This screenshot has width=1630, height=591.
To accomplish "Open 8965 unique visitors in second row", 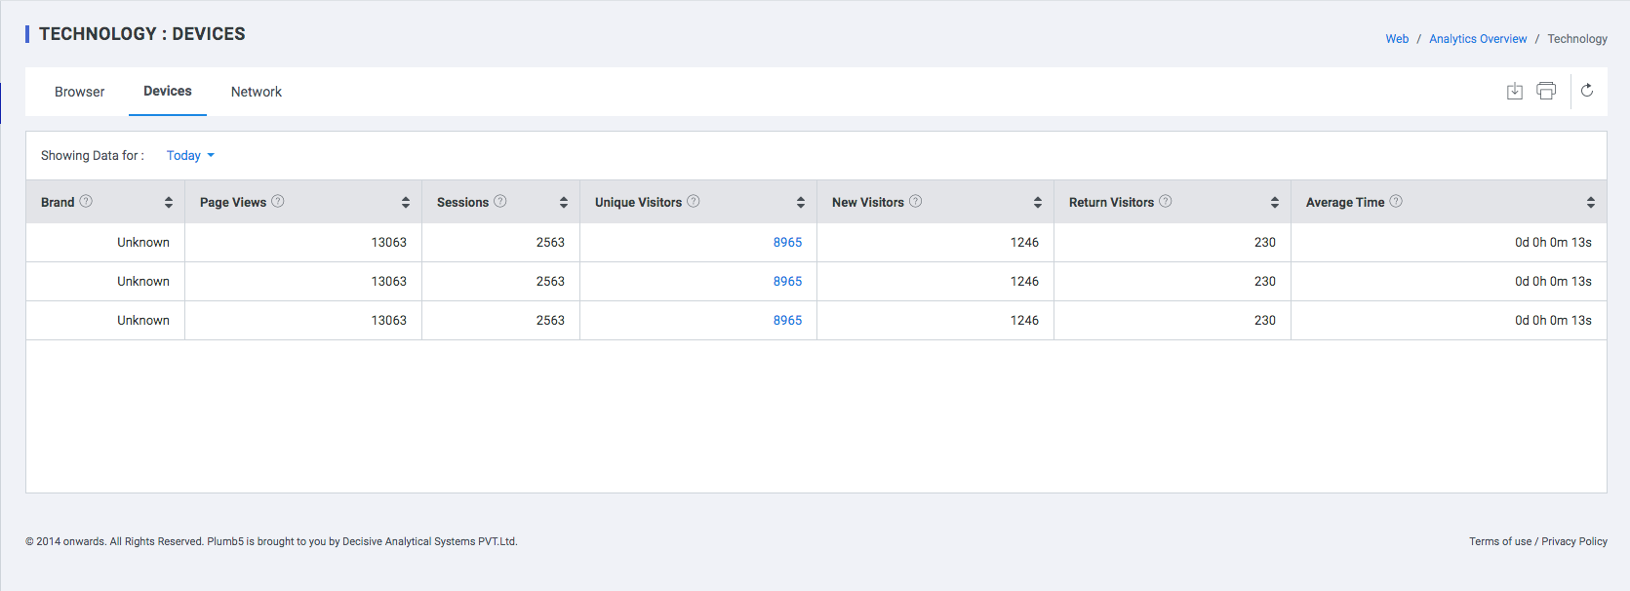I will 787,281.
